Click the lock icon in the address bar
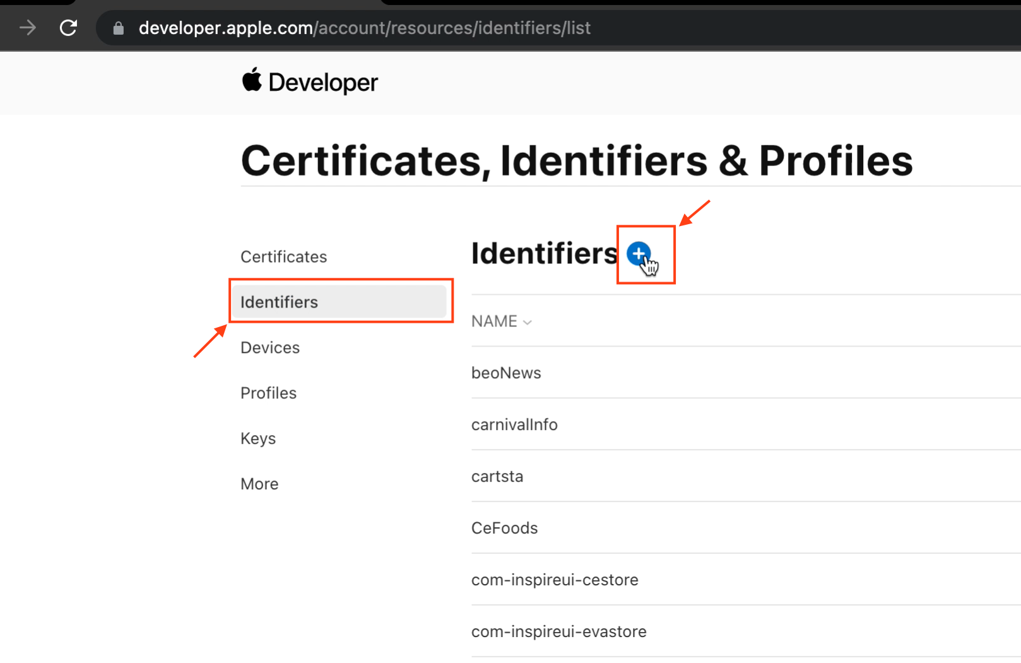The height and width of the screenshot is (663, 1021). click(x=119, y=28)
